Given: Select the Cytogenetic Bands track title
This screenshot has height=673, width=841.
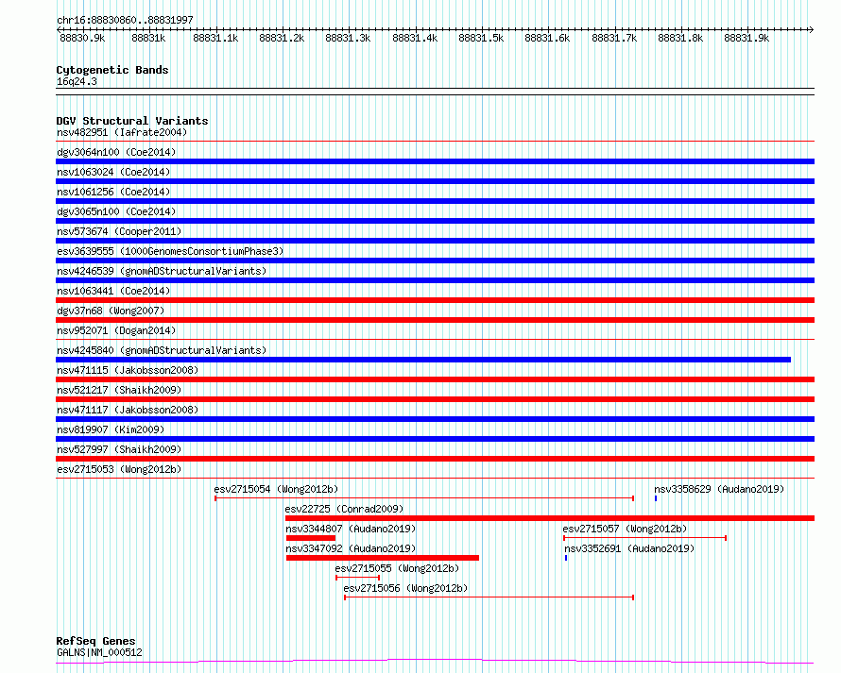Looking at the screenshot, I should [x=112, y=70].
